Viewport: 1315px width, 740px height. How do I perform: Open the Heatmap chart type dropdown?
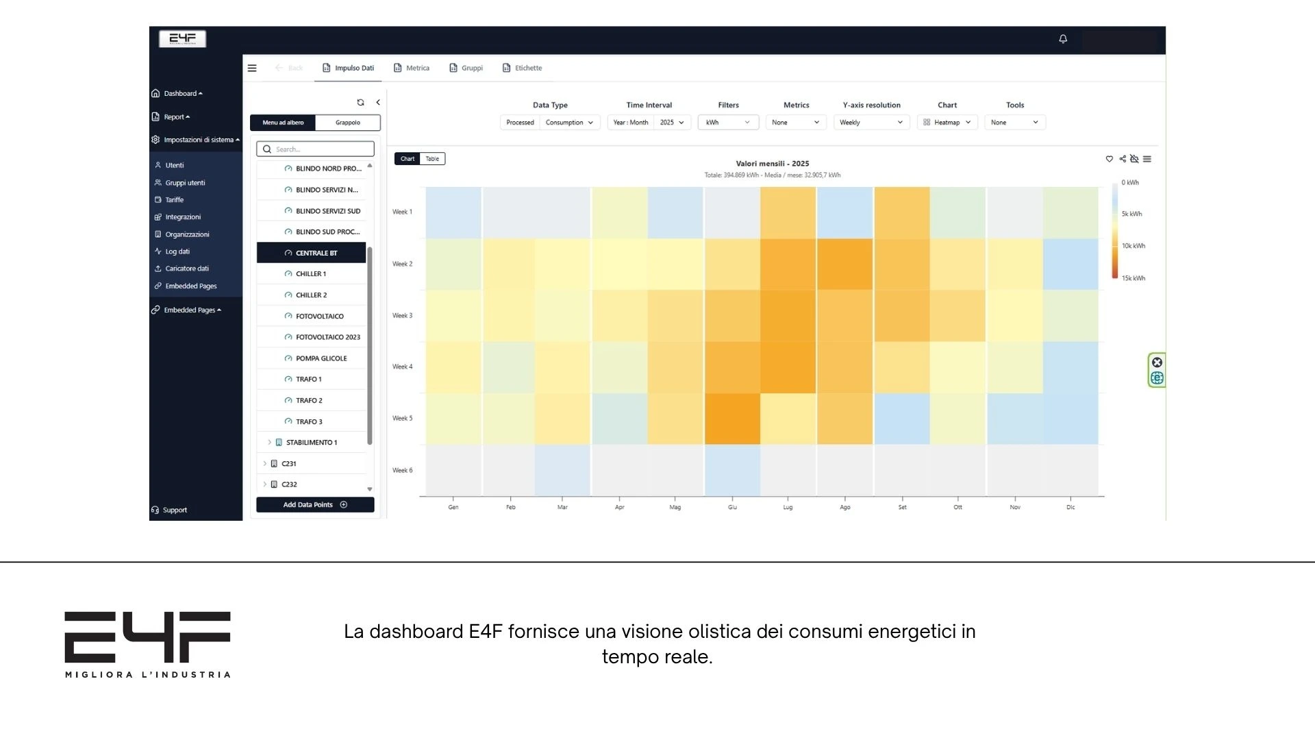[947, 123]
